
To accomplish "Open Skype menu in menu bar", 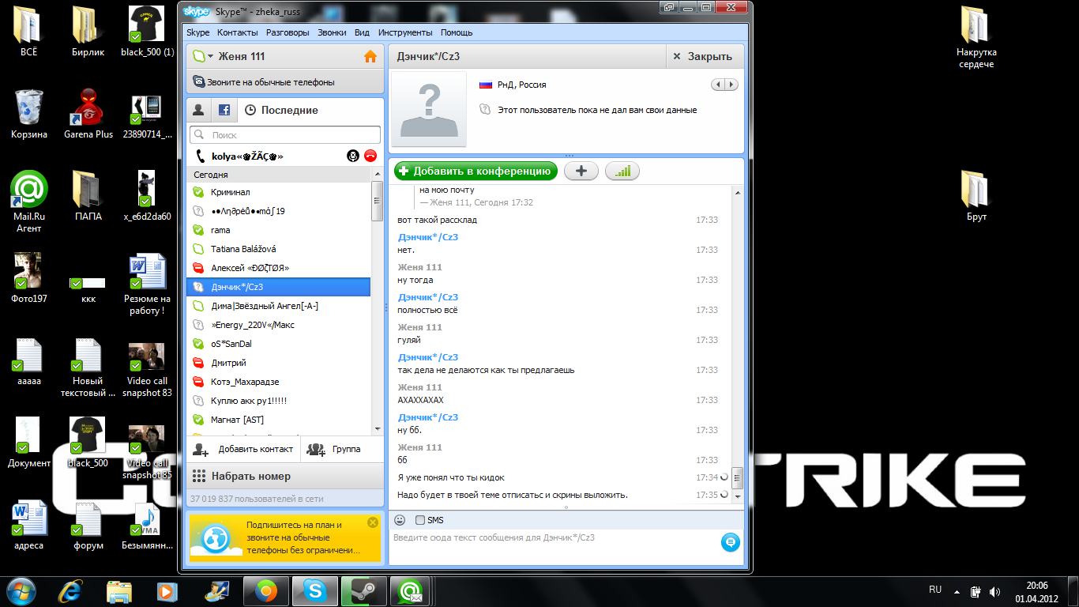I will tap(197, 32).
